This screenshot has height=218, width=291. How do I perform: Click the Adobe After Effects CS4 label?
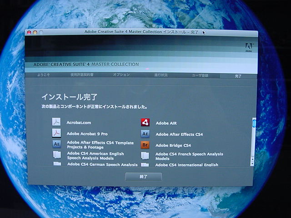pos(179,134)
